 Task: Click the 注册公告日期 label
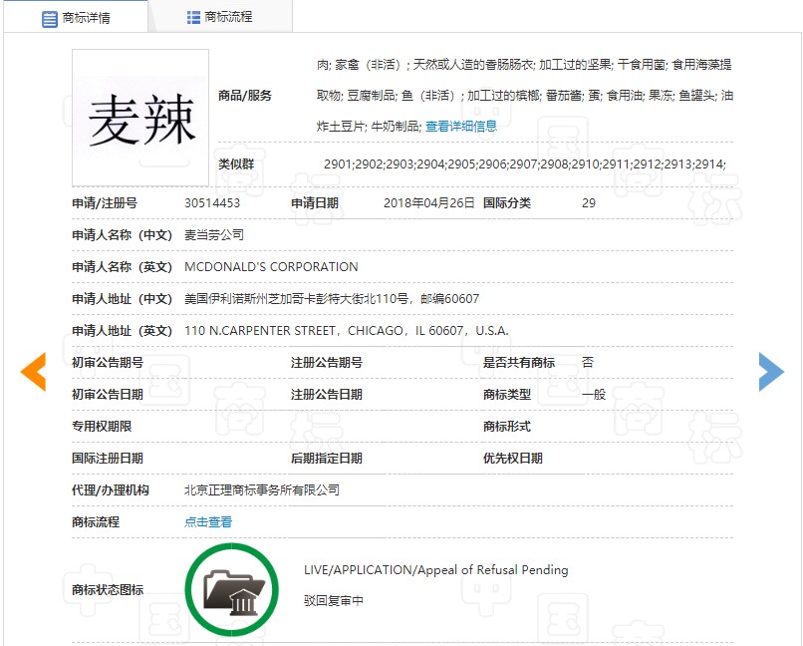pos(327,395)
